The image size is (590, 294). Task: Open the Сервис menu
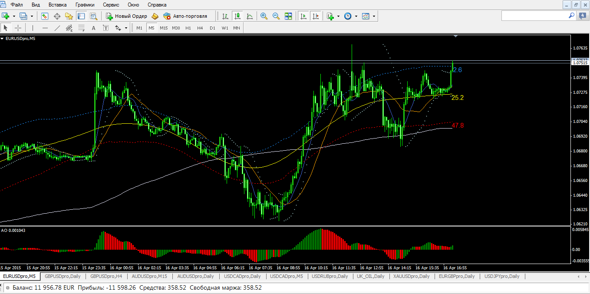click(112, 5)
